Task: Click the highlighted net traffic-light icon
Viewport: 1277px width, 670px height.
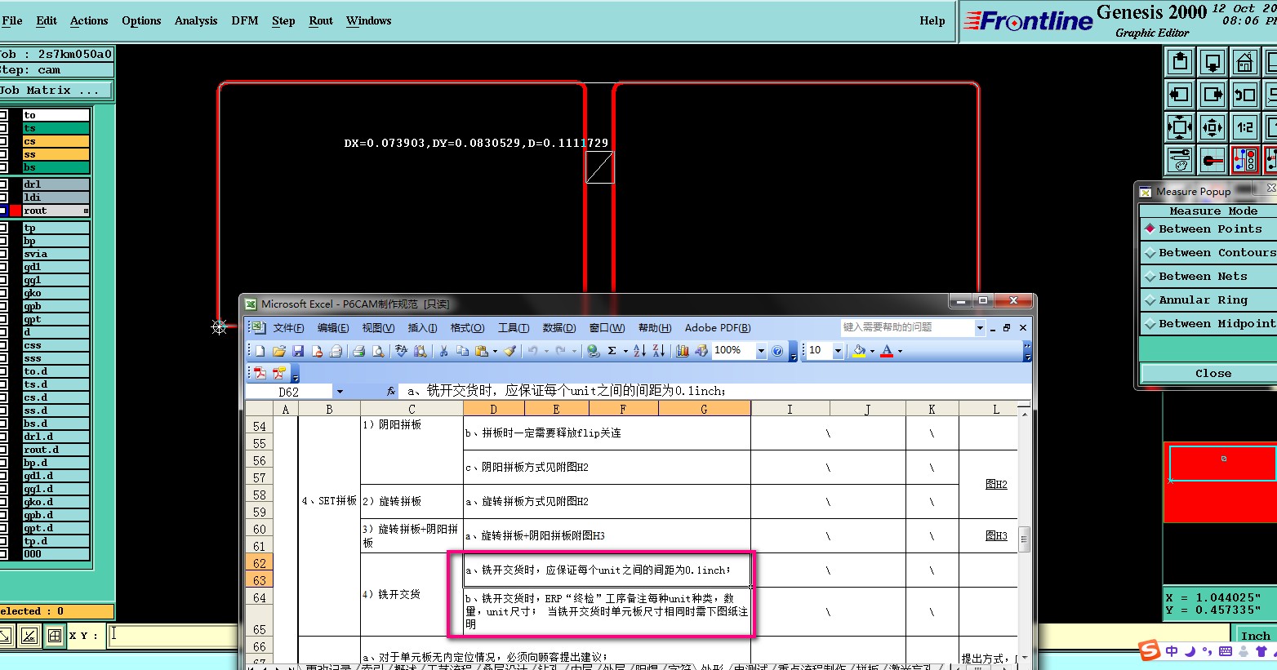Action: click(1245, 160)
